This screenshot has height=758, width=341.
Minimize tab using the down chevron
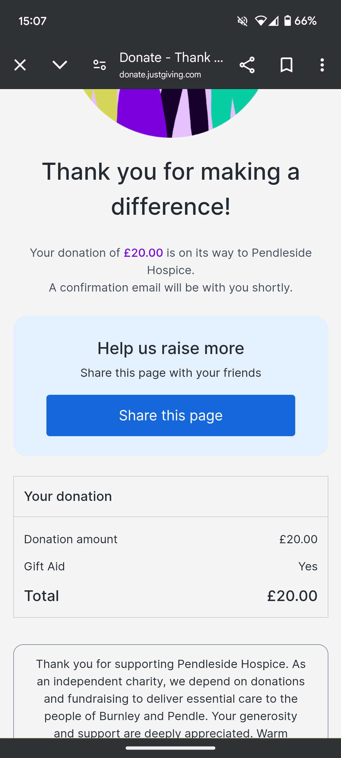60,65
